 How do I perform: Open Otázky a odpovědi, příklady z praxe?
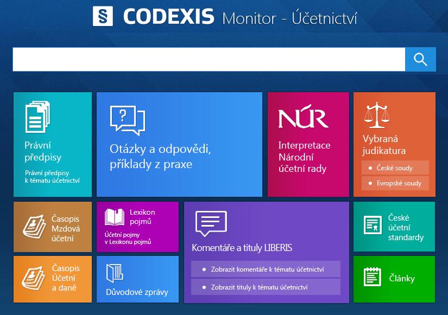[x=160, y=156]
